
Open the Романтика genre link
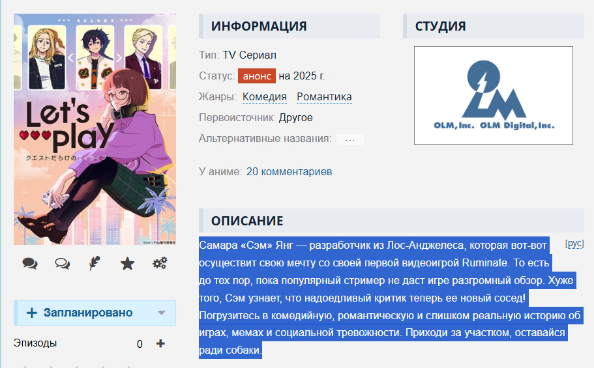(x=324, y=97)
